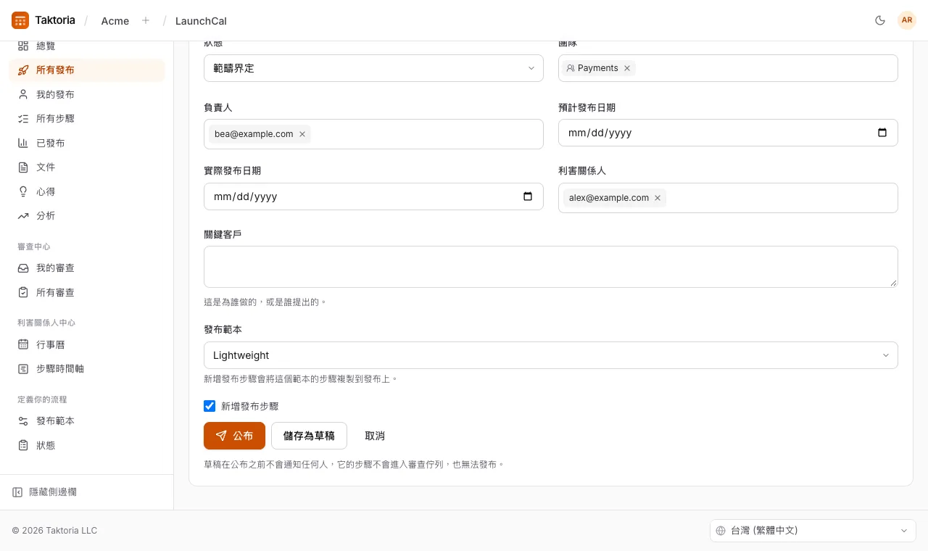This screenshot has height=551, width=928.
Task: Open the 行事曆 calendar page
Action: click(87, 344)
